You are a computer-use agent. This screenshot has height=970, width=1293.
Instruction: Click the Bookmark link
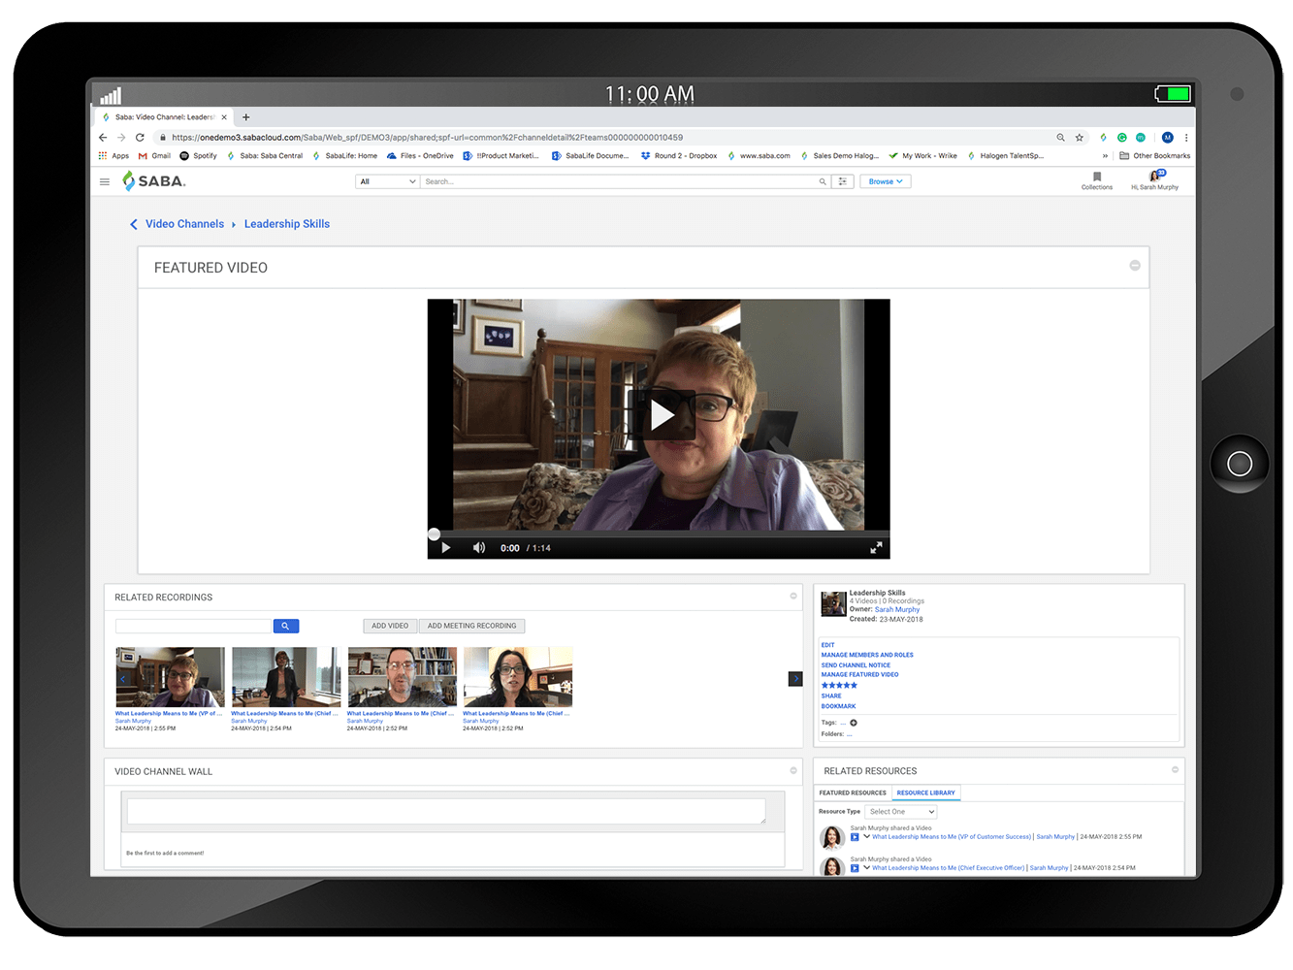click(838, 706)
